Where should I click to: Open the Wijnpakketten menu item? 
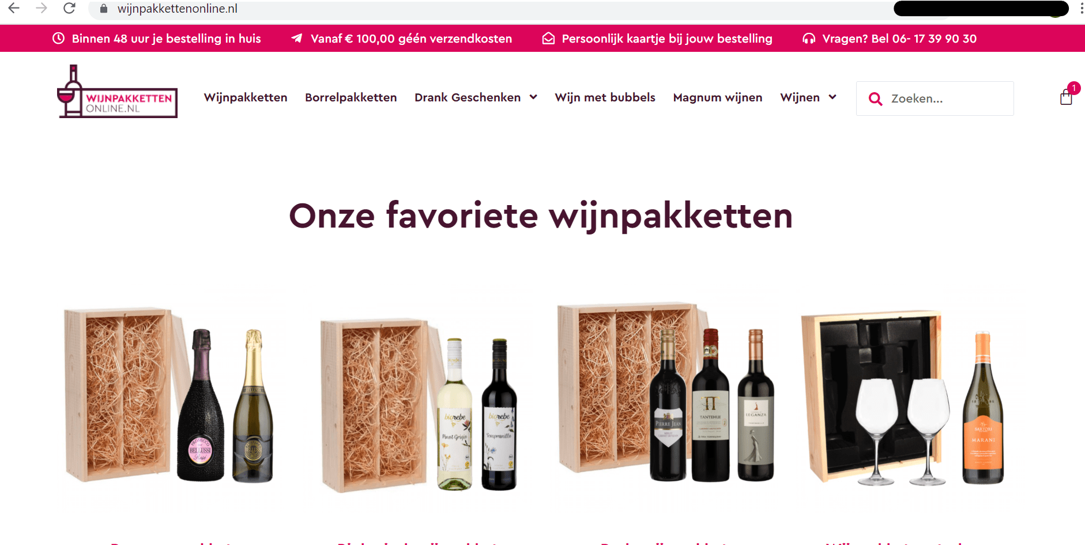pos(246,97)
